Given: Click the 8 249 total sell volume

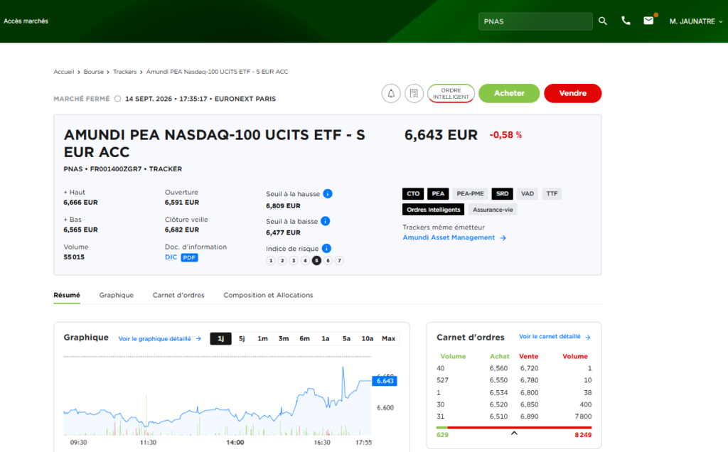Looking at the screenshot, I should click(x=583, y=435).
